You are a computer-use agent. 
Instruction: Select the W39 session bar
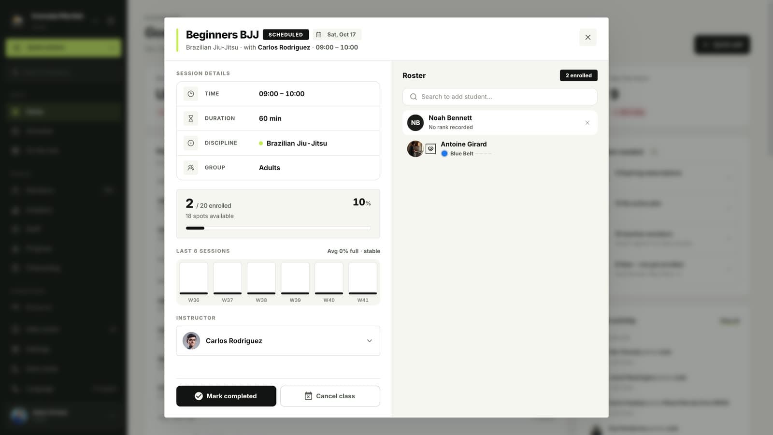295,278
